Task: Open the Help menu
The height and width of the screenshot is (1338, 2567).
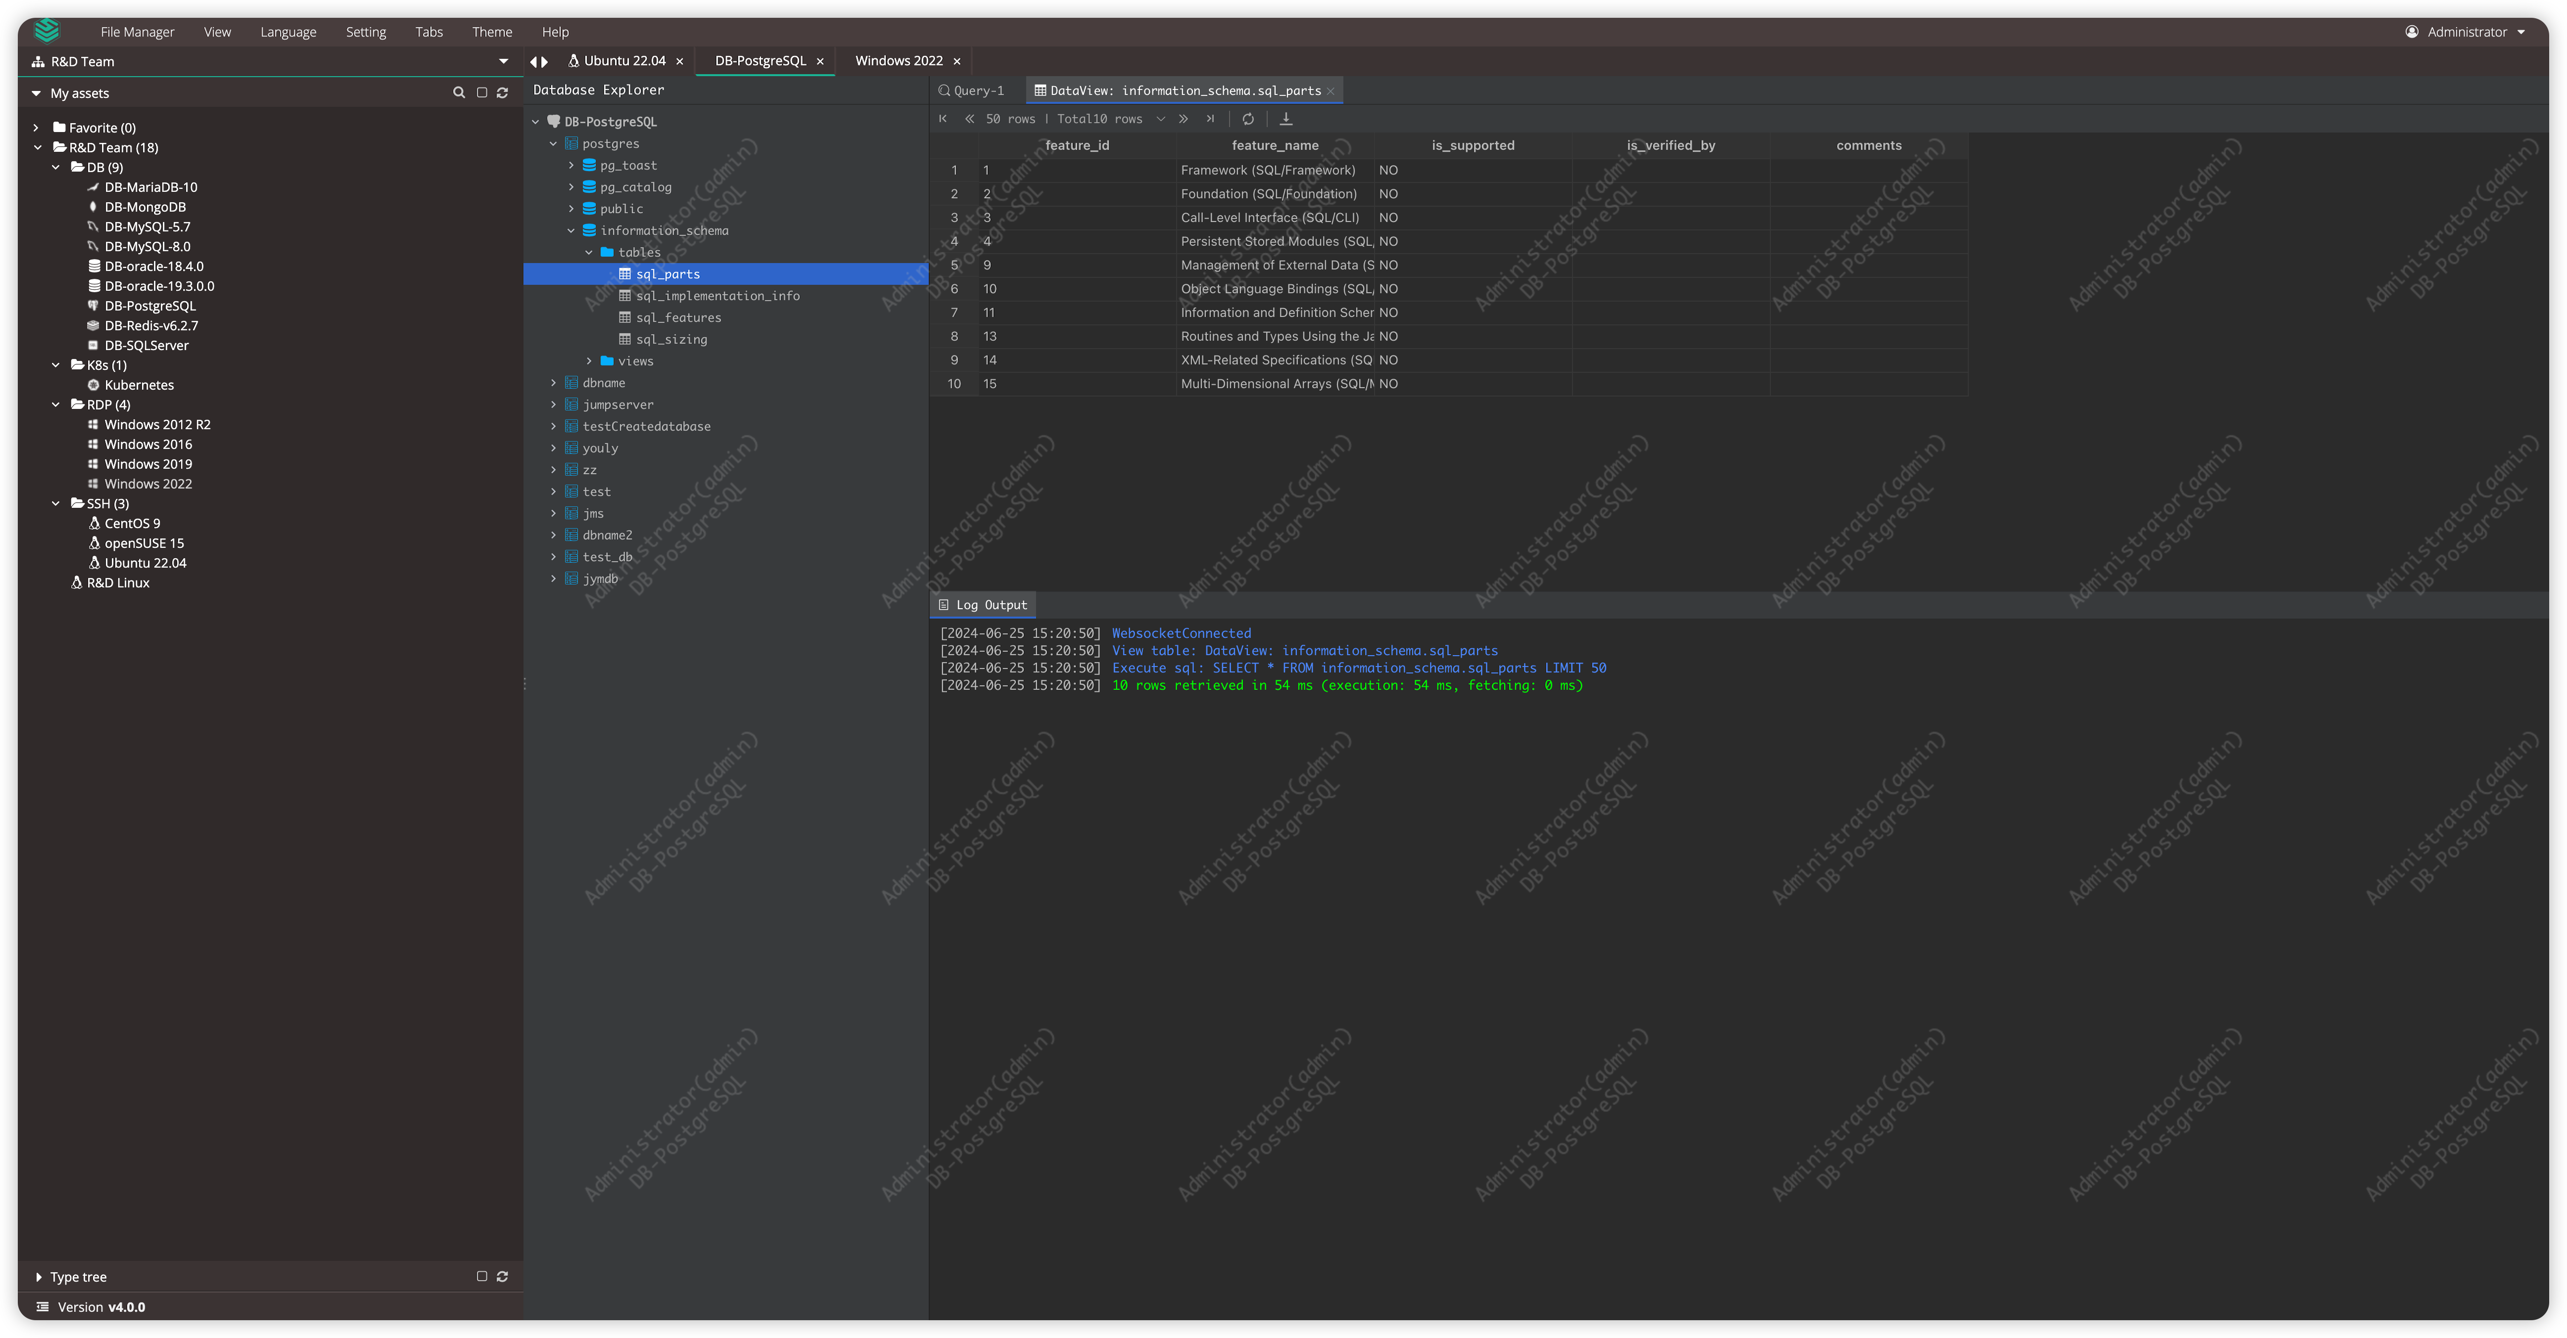Action: point(555,32)
